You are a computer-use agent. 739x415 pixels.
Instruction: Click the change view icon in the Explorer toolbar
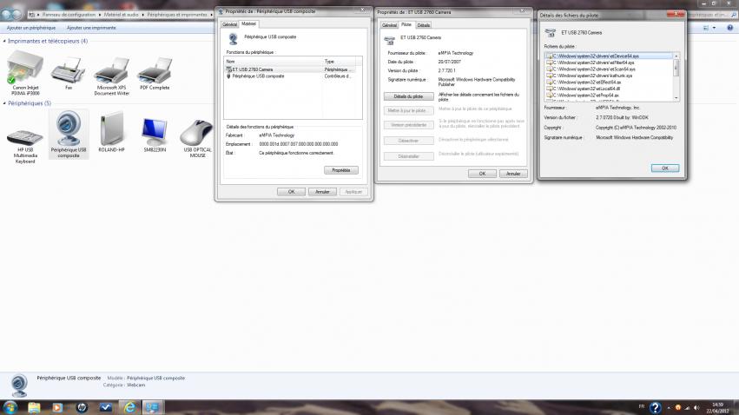pyautogui.click(x=706, y=28)
